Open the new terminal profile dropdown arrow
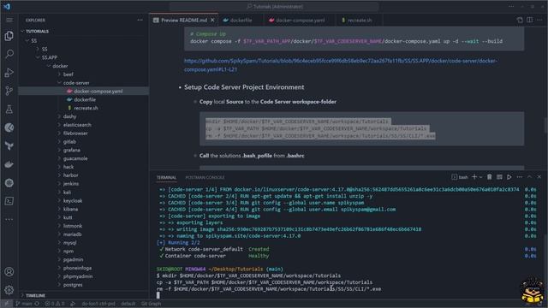The height and width of the screenshot is (308, 548). [x=481, y=177]
